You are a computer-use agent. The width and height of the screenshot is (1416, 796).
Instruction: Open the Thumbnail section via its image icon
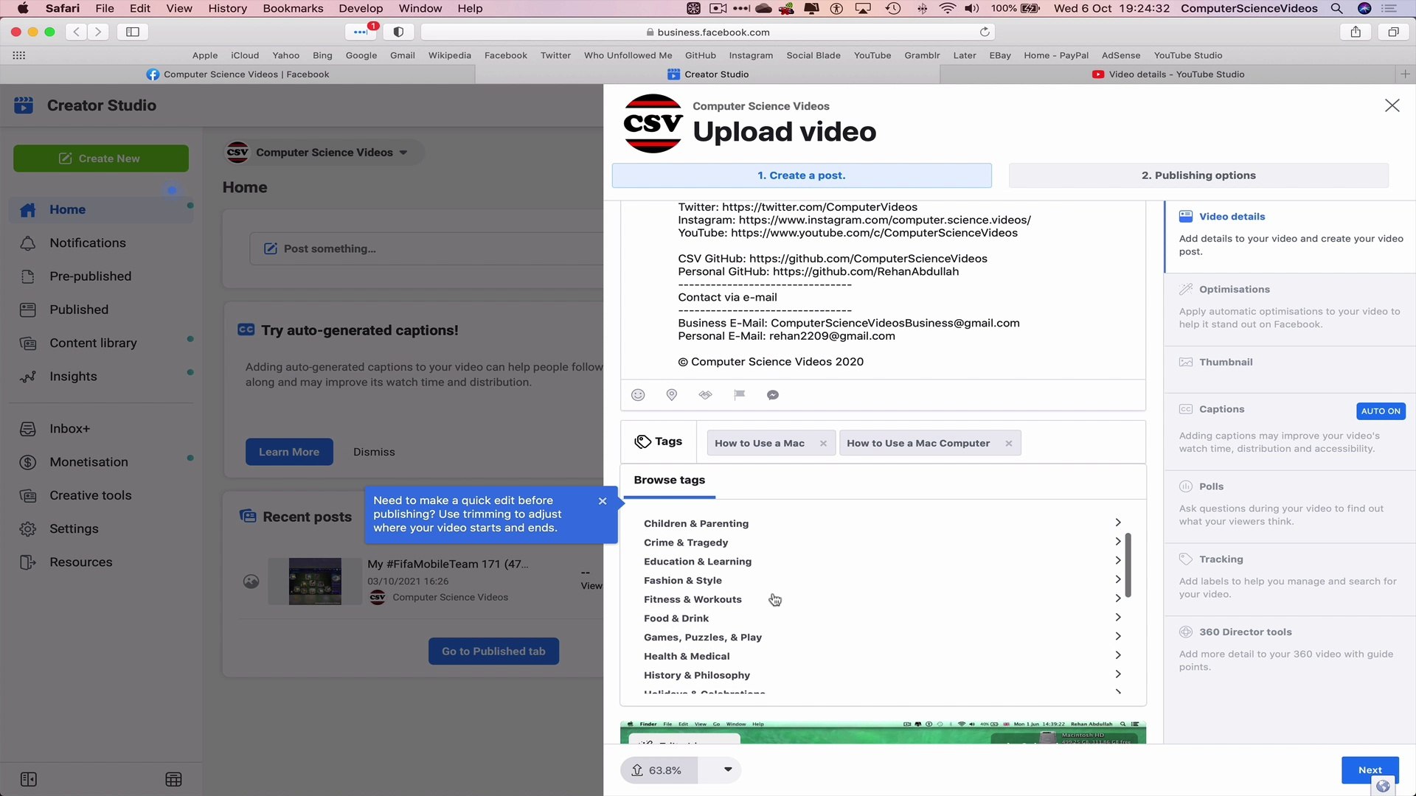(1186, 362)
